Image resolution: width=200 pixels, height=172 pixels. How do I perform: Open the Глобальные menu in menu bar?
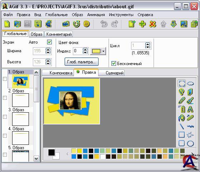[x=56, y=15]
